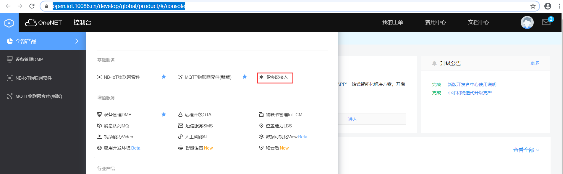The image size is (563, 174).
Task: Bookmark this page with the star icon
Action: click(533, 6)
